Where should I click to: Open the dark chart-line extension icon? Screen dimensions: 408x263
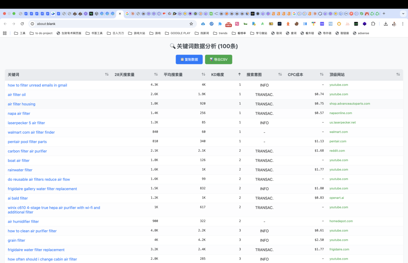[x=280, y=24]
